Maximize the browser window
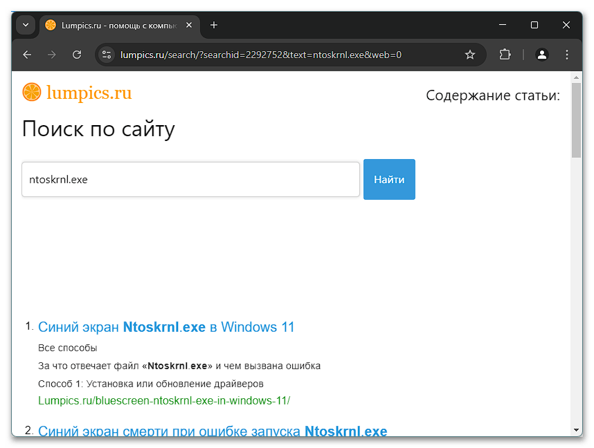Screen dimensions: 594x448 tap(534, 25)
